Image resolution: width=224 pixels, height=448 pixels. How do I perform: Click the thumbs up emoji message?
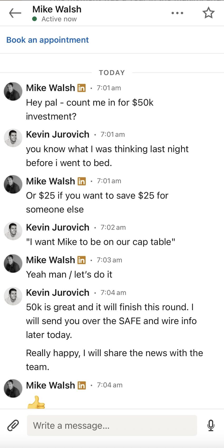(x=36, y=403)
